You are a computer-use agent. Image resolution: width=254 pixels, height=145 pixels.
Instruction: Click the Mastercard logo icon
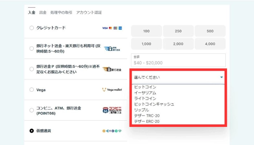(x=110, y=28)
